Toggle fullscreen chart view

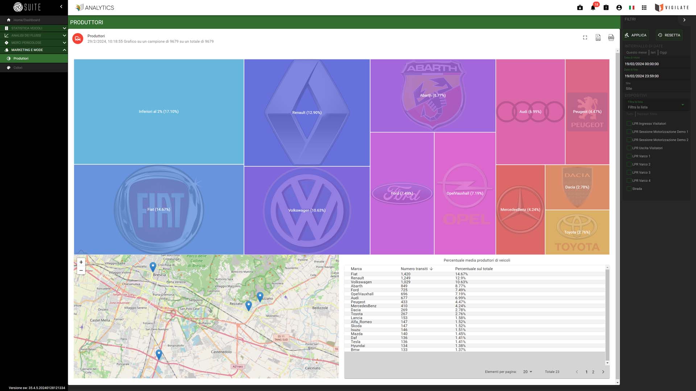click(x=585, y=38)
